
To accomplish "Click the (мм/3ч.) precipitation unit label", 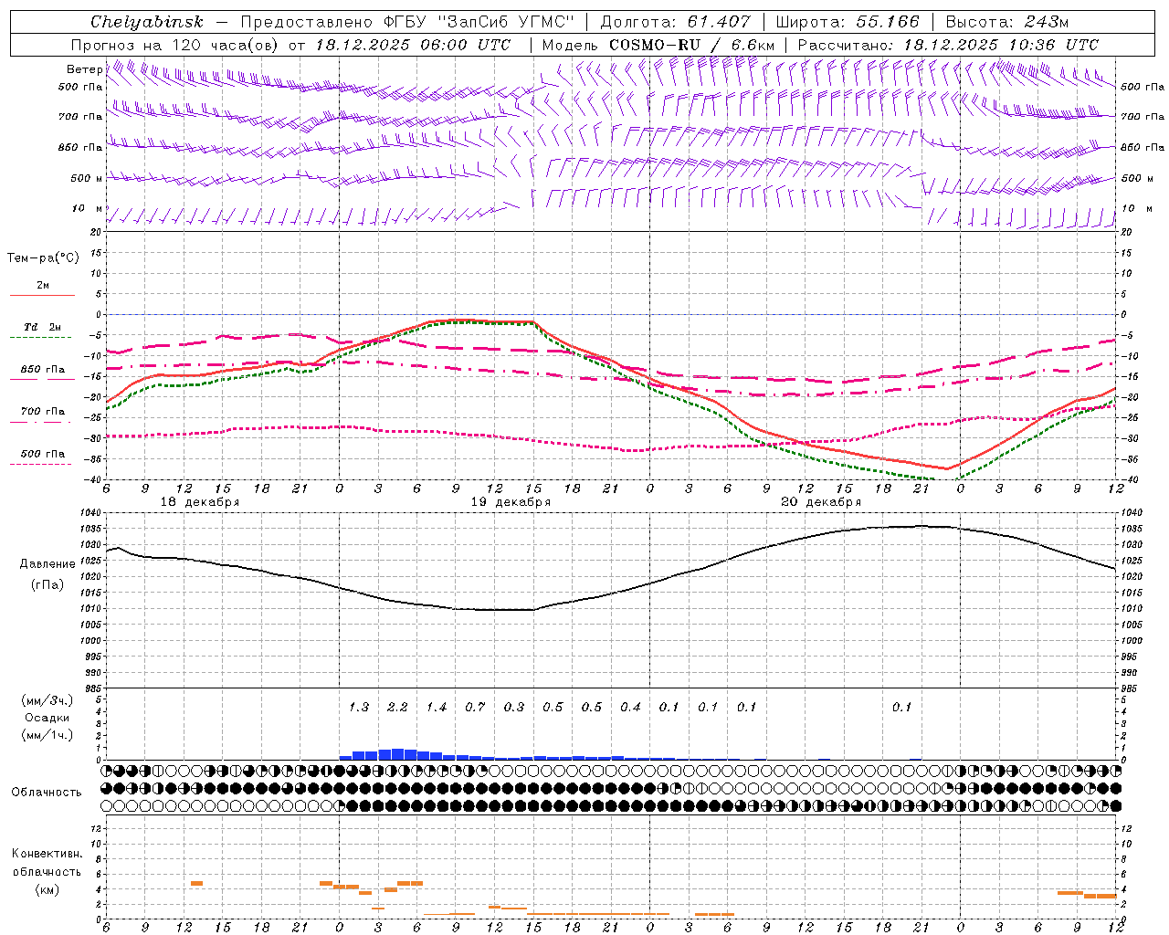I will pos(47,700).
